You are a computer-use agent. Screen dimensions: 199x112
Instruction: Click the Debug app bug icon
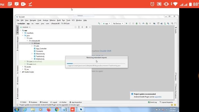[x=137, y=23]
